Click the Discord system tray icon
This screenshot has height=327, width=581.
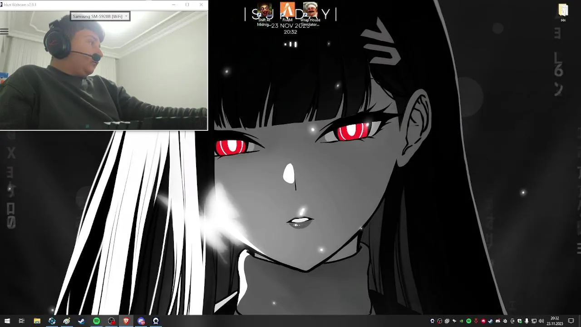point(498,321)
